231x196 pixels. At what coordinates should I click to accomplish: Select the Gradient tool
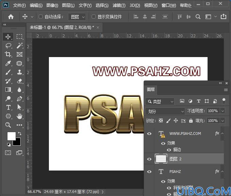(8, 90)
